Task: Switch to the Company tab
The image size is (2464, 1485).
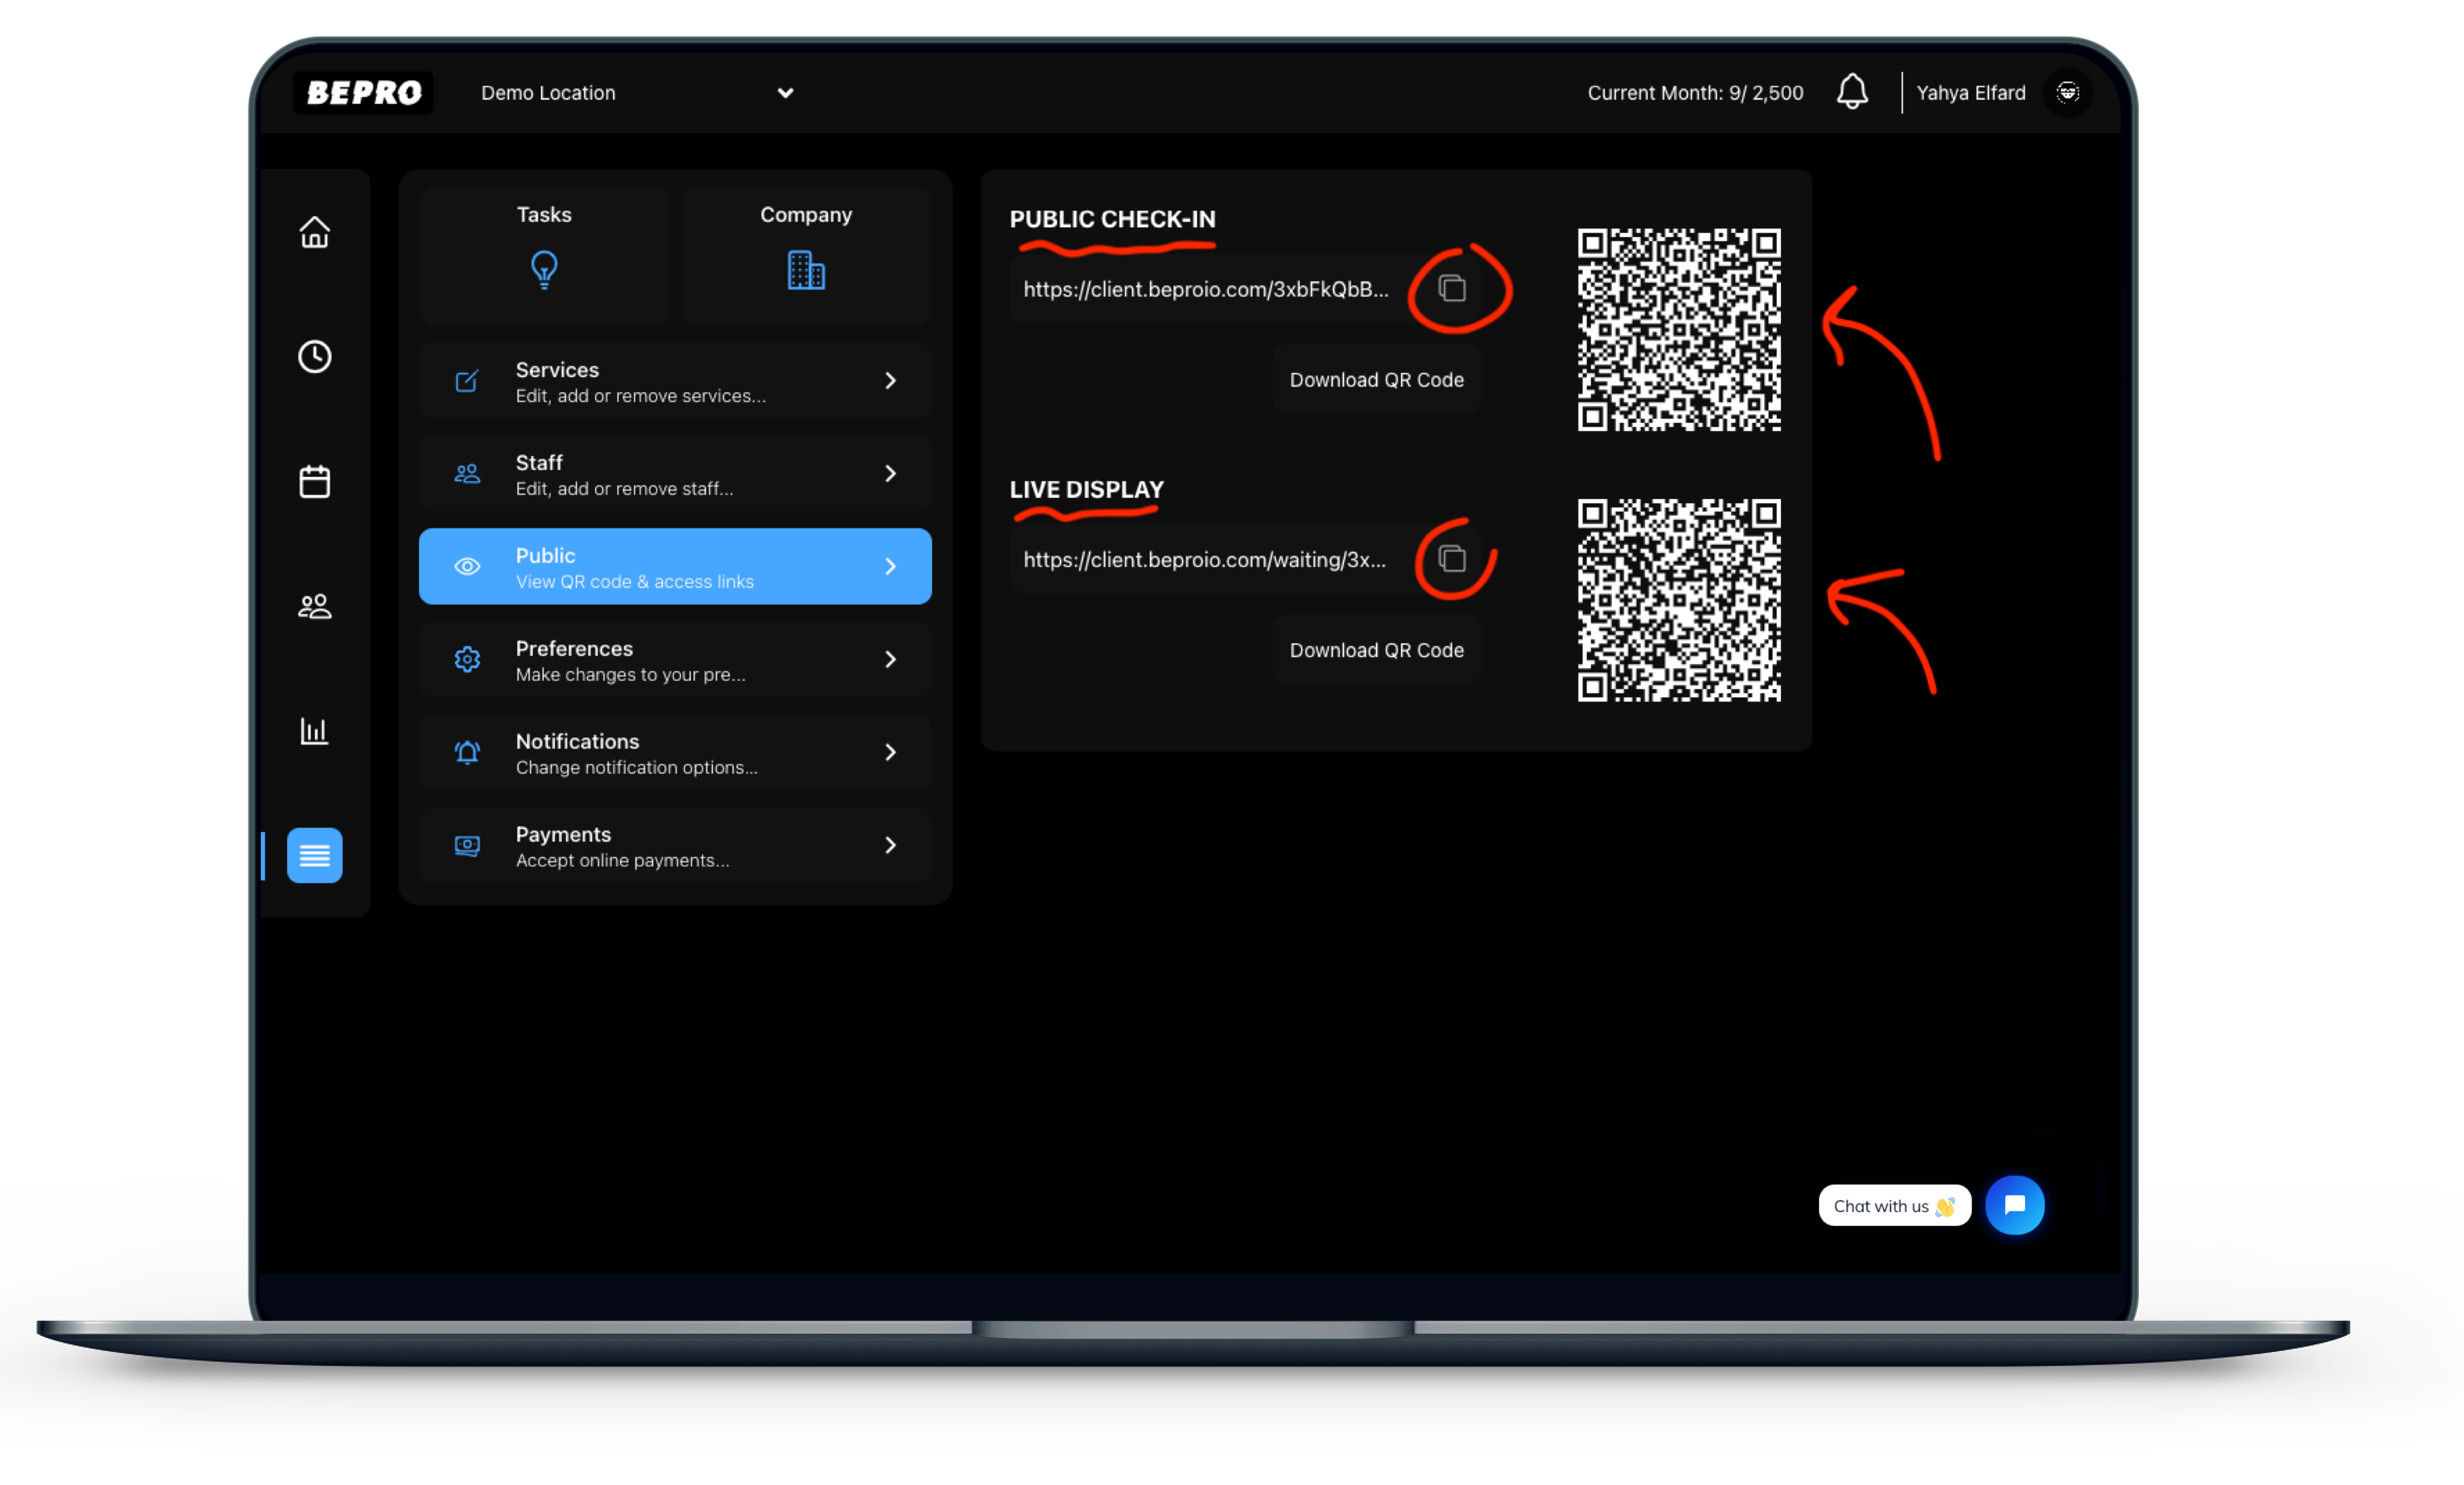Action: click(806, 255)
